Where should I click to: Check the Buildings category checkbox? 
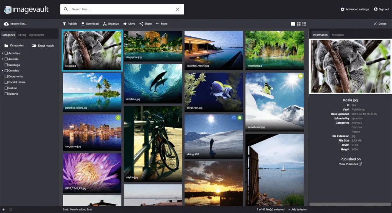click(x=6, y=65)
